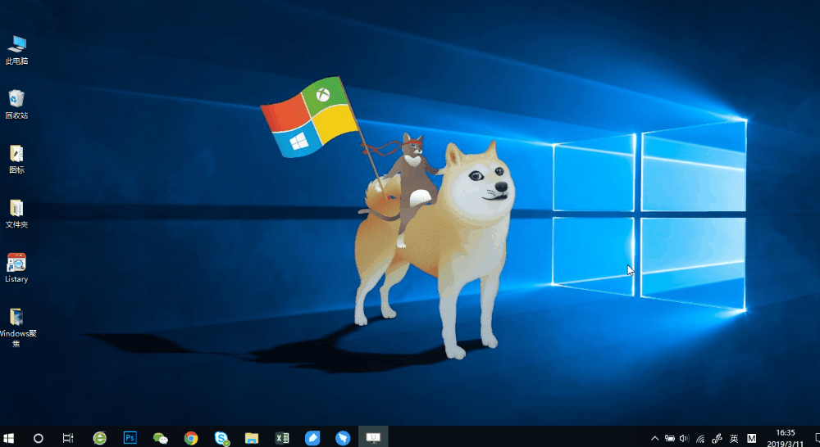Open WeChat from the taskbar
The width and height of the screenshot is (820, 447).
coord(160,438)
